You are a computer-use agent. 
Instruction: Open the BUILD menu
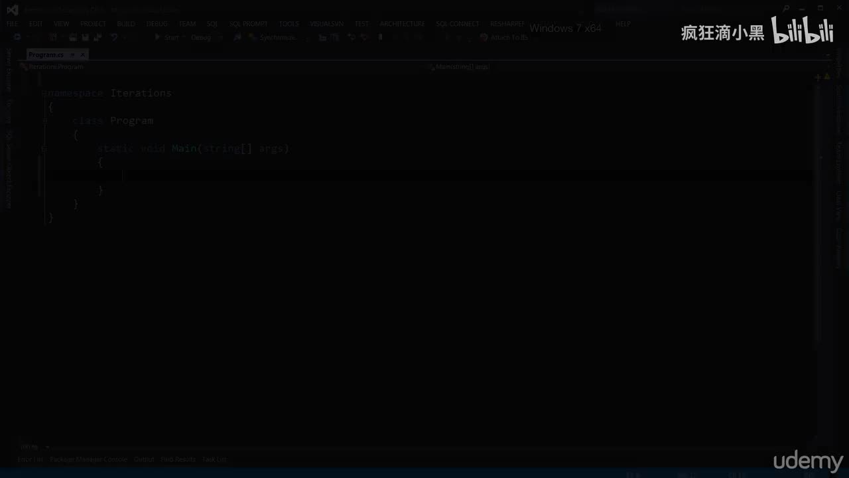point(126,24)
